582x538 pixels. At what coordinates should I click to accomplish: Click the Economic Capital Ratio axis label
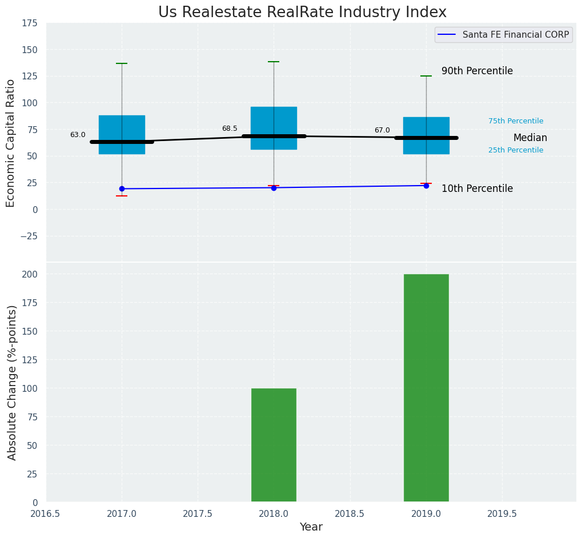click(11, 143)
